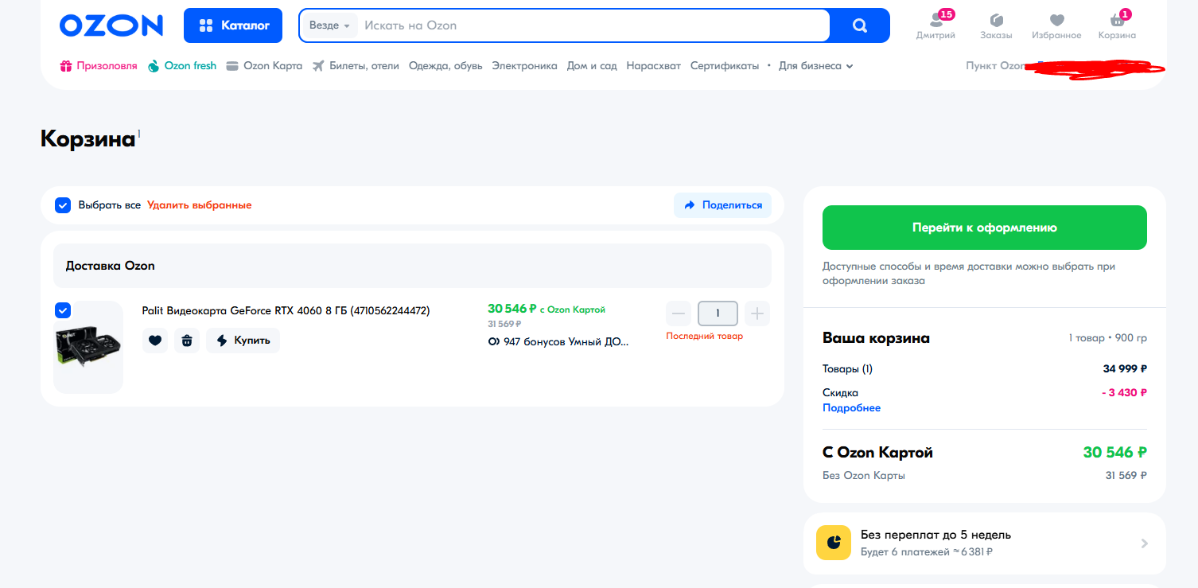This screenshot has height=588, width=1198.
Task: Focus the Искать на Ozon search field
Action: point(593,25)
